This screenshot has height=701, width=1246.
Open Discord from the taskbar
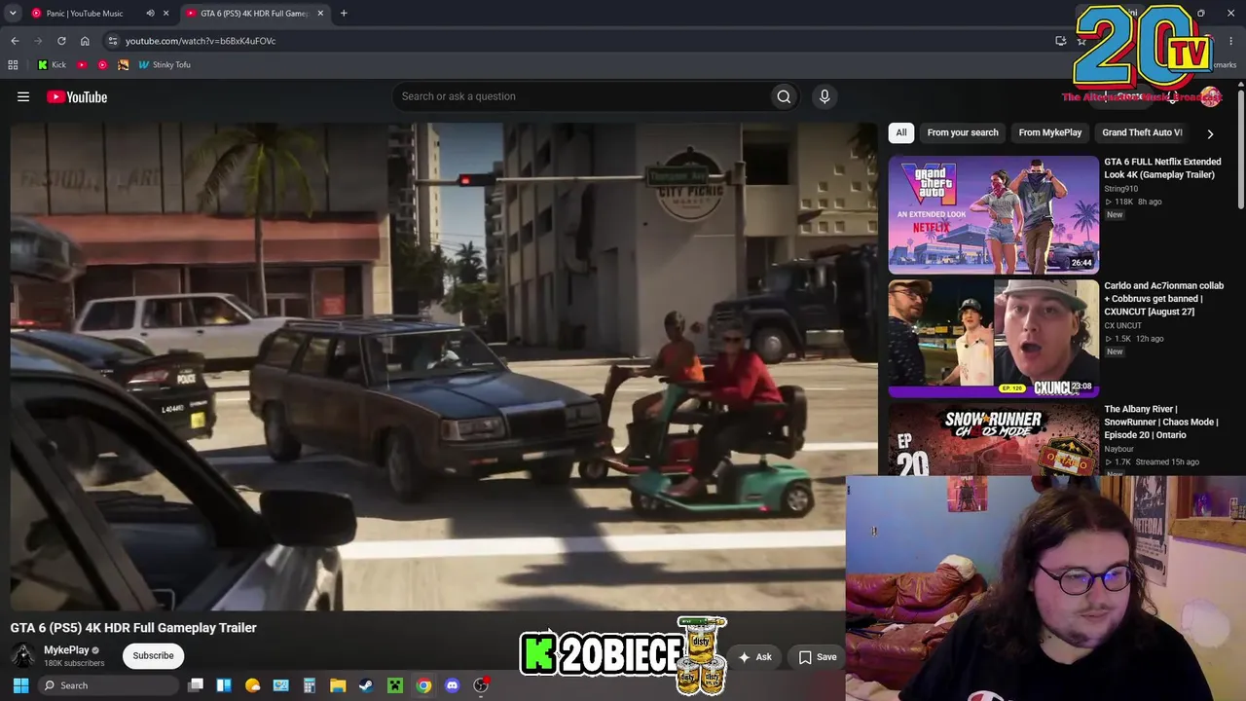452,685
